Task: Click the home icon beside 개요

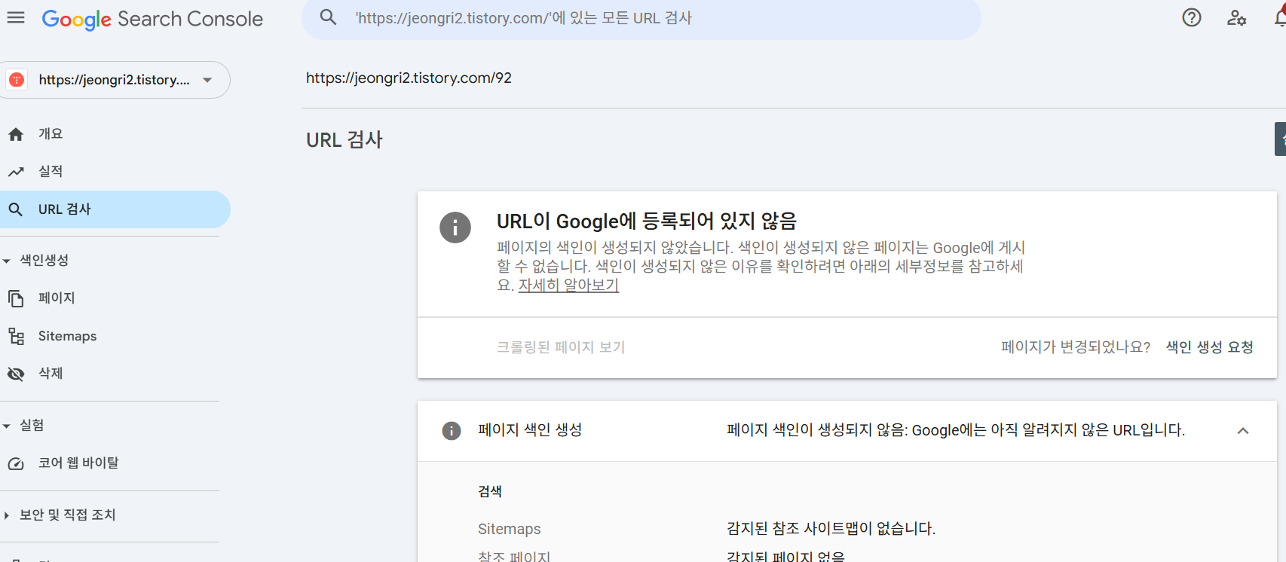Action: click(16, 134)
